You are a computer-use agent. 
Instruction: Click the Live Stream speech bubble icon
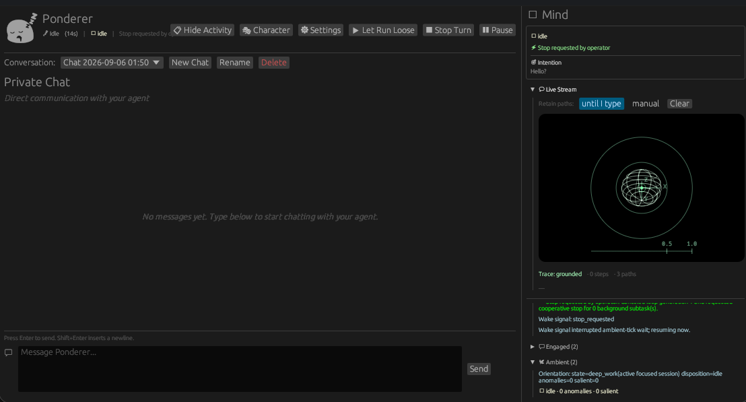tap(541, 90)
